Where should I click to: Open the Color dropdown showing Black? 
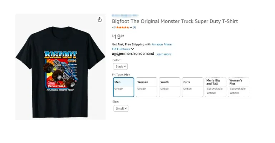[x=120, y=66]
